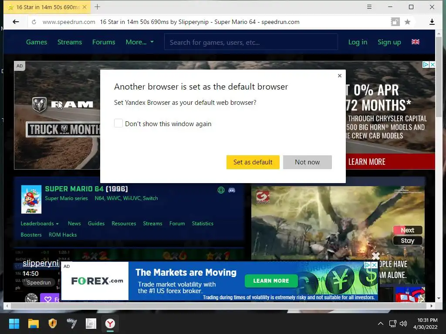Screen dimensions: 446x334
Task: Click the slipperynip channel name
Action: (x=41, y=263)
